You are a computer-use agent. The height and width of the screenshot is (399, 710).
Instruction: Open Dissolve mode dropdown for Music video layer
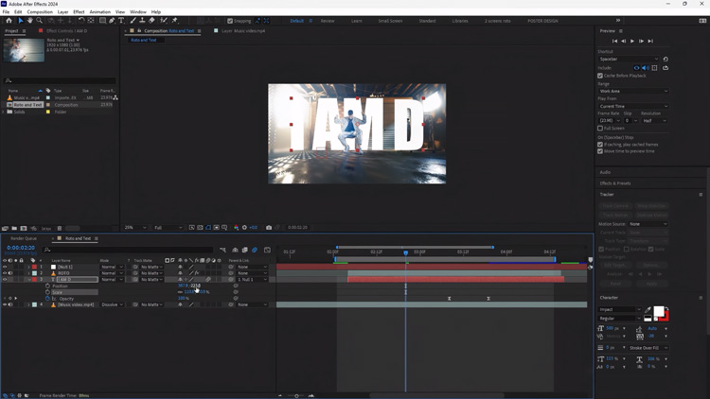point(112,304)
